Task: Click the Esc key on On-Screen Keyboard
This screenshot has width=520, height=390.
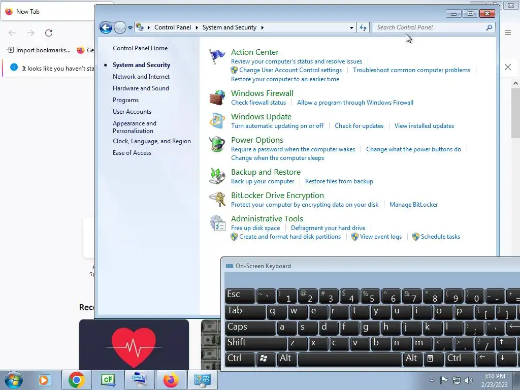Action: click(240, 296)
